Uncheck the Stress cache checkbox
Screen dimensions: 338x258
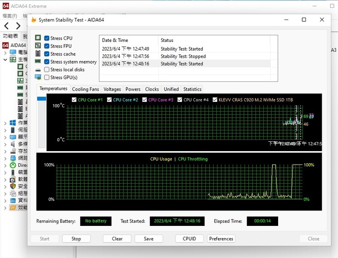(47, 54)
